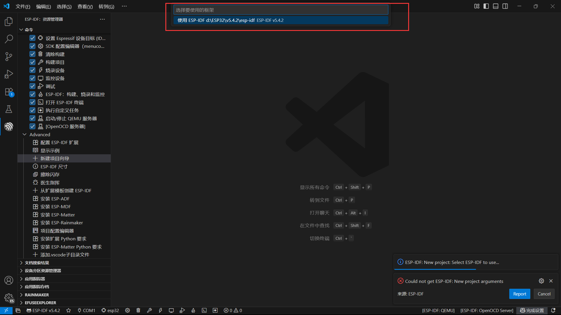Screen dimensions: 561x315
Task: Click the monitor device icon in status bar
Action: click(171, 311)
